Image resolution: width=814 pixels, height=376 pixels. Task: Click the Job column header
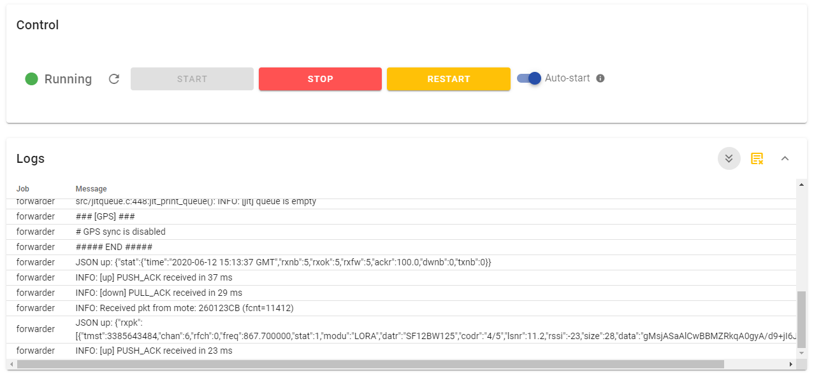click(23, 189)
